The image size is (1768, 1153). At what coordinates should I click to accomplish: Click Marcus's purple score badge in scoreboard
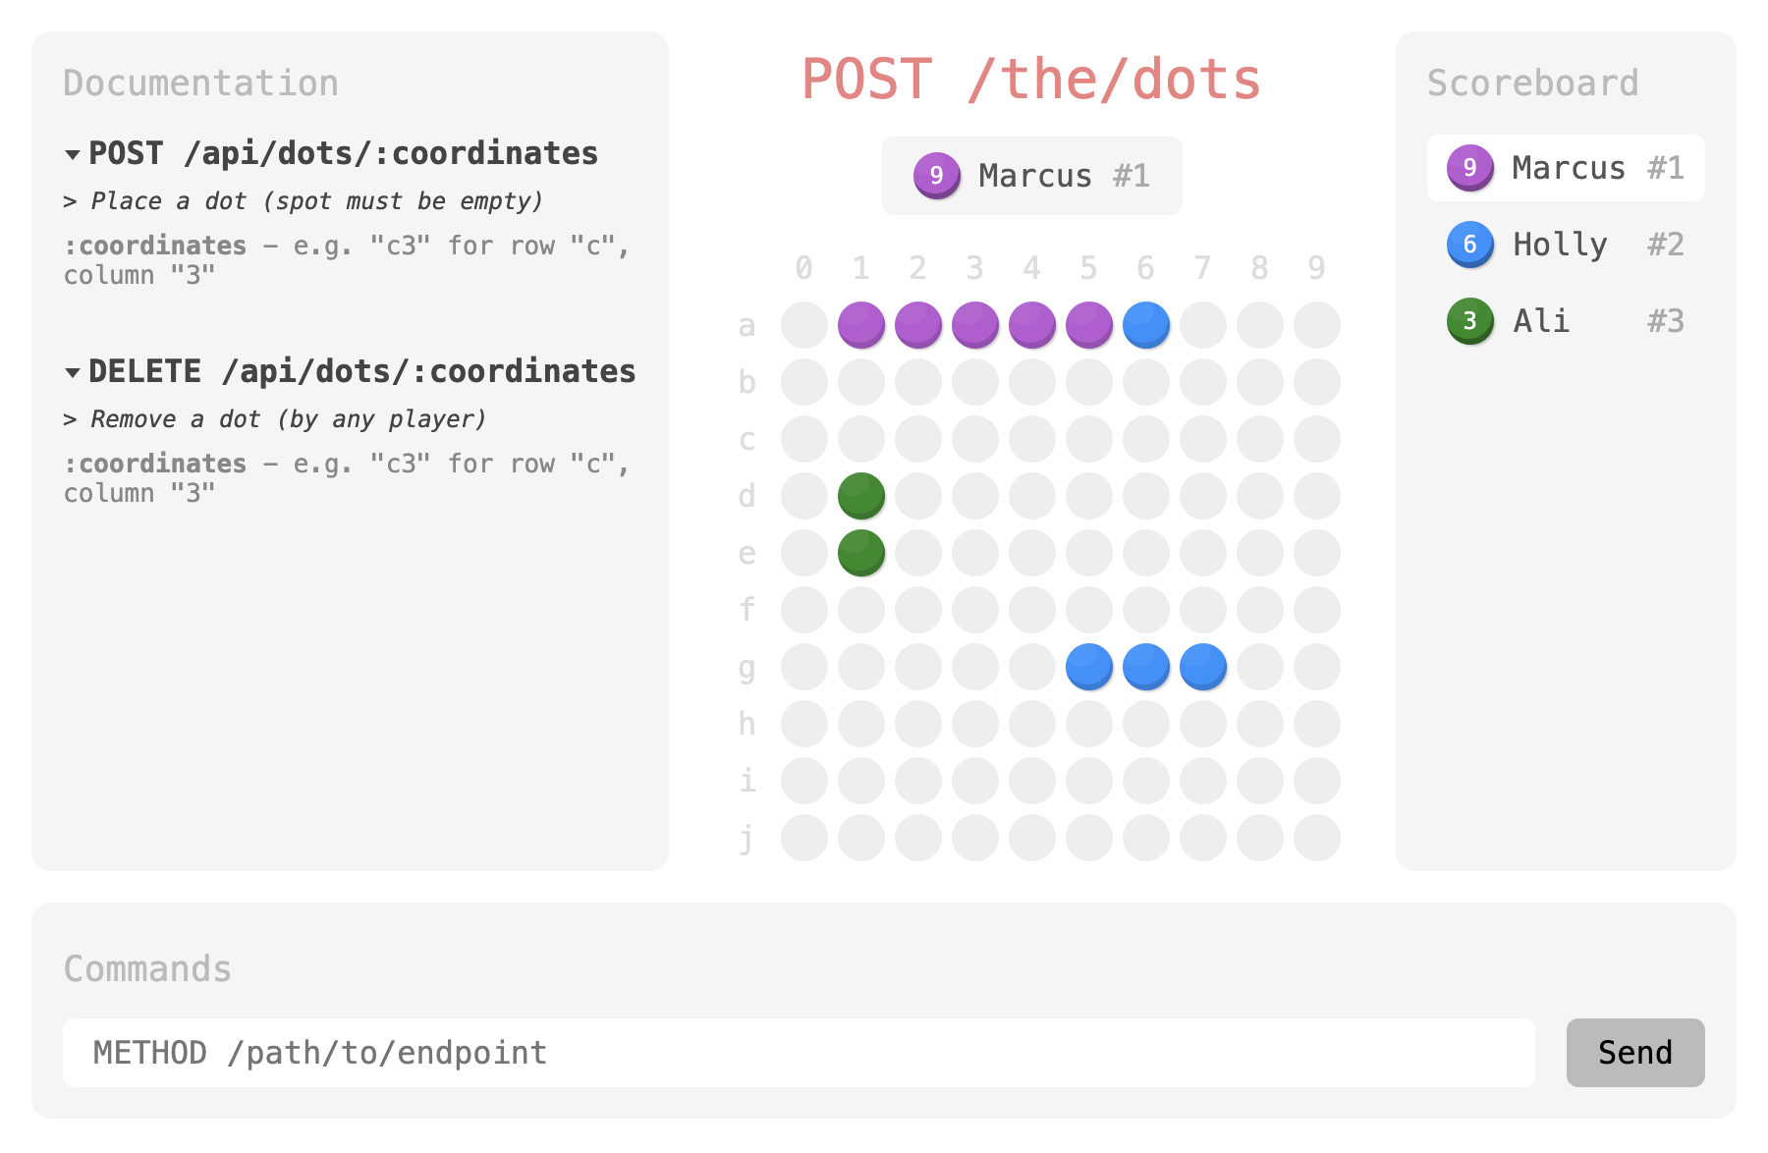pos(1470,168)
